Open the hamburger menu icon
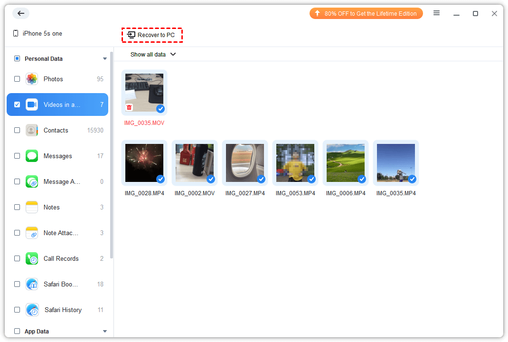This screenshot has width=508, height=342. (x=436, y=13)
